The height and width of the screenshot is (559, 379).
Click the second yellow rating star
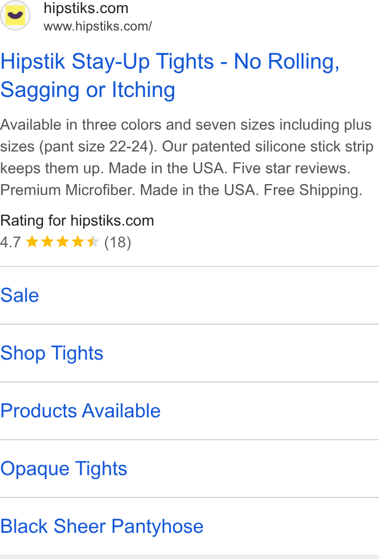47,242
